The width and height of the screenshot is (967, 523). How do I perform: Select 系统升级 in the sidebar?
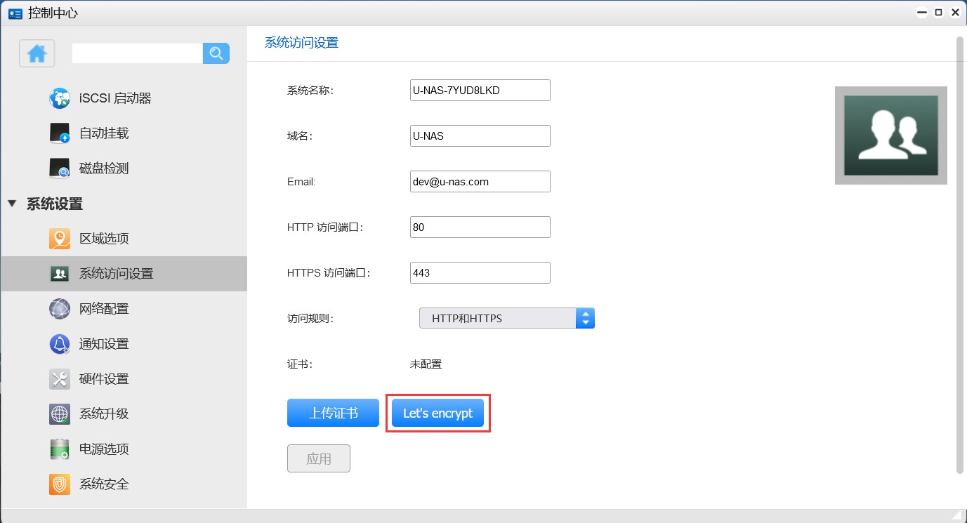point(104,414)
